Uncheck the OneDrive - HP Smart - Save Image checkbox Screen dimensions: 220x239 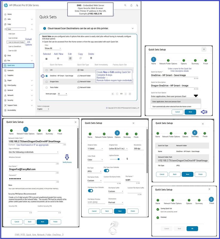(x=47, y=76)
